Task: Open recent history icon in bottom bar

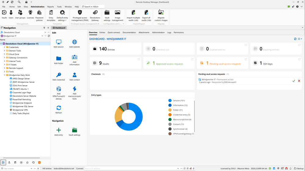Action: click(x=33, y=162)
